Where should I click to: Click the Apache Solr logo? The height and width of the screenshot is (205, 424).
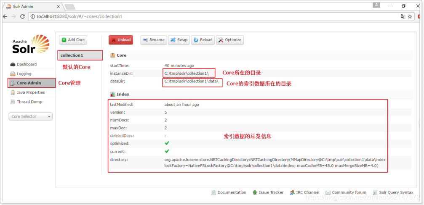[x=31, y=44]
